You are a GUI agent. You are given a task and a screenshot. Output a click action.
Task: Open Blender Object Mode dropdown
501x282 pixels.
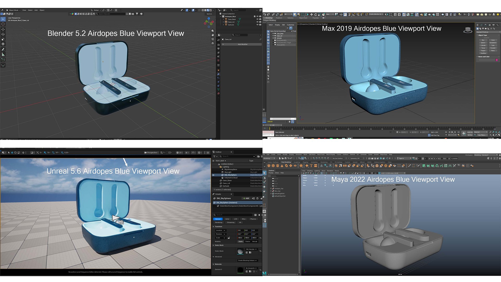pyautogui.click(x=13, y=10)
